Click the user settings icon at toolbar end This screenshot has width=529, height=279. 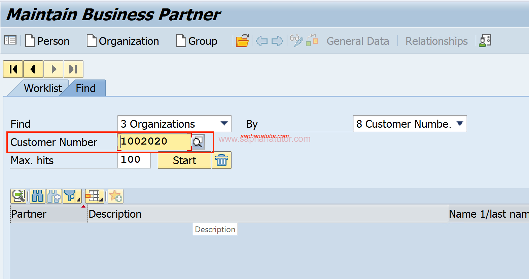pos(485,40)
